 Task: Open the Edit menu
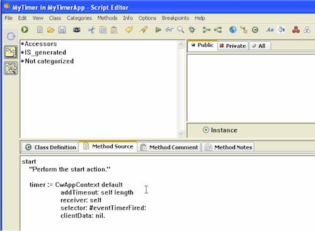[22, 18]
